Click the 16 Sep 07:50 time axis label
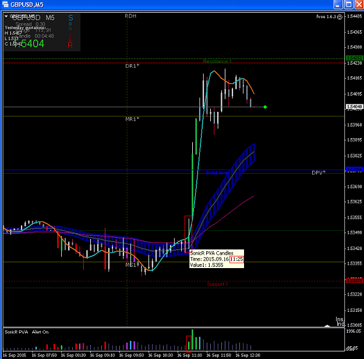 coord(44,355)
